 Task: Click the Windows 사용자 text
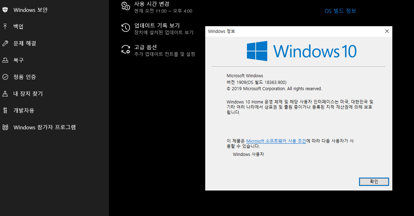(x=248, y=154)
